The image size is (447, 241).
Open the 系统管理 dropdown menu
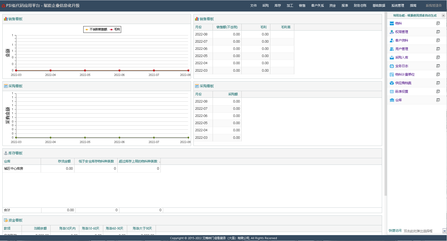point(398,6)
